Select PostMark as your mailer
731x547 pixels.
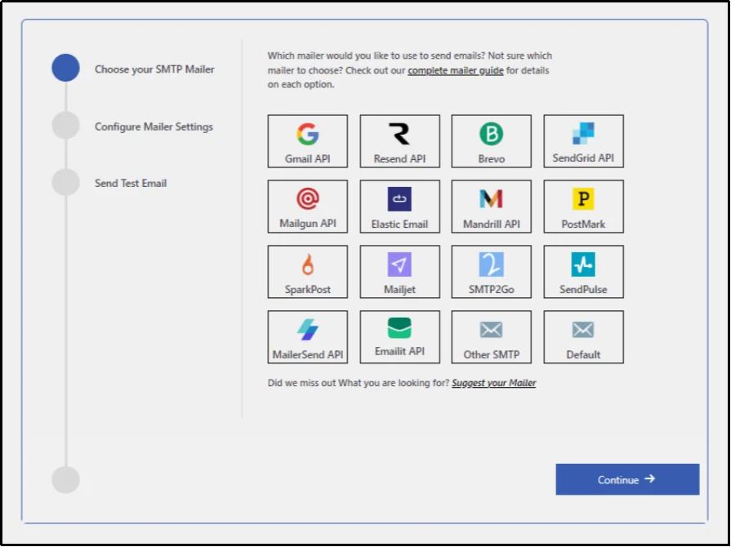click(583, 206)
